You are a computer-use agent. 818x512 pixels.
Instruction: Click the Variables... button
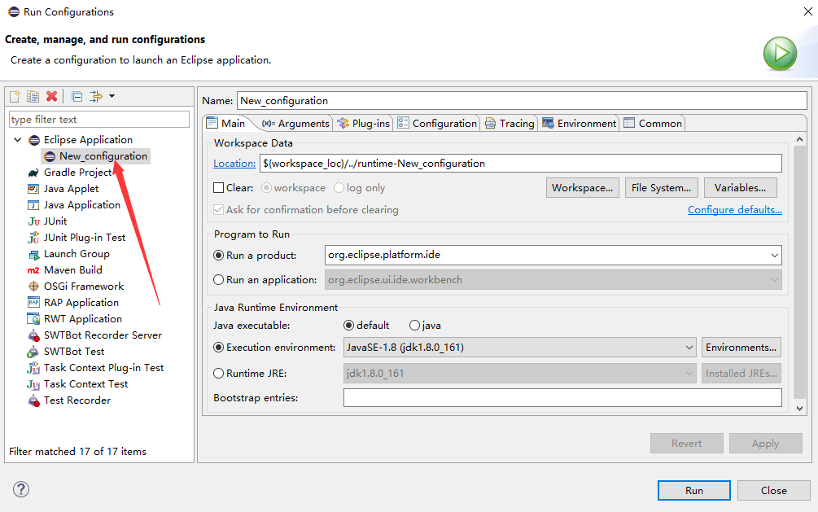pyautogui.click(x=740, y=188)
